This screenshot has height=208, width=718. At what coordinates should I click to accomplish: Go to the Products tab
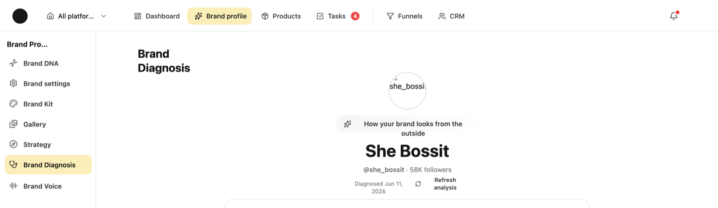281,16
